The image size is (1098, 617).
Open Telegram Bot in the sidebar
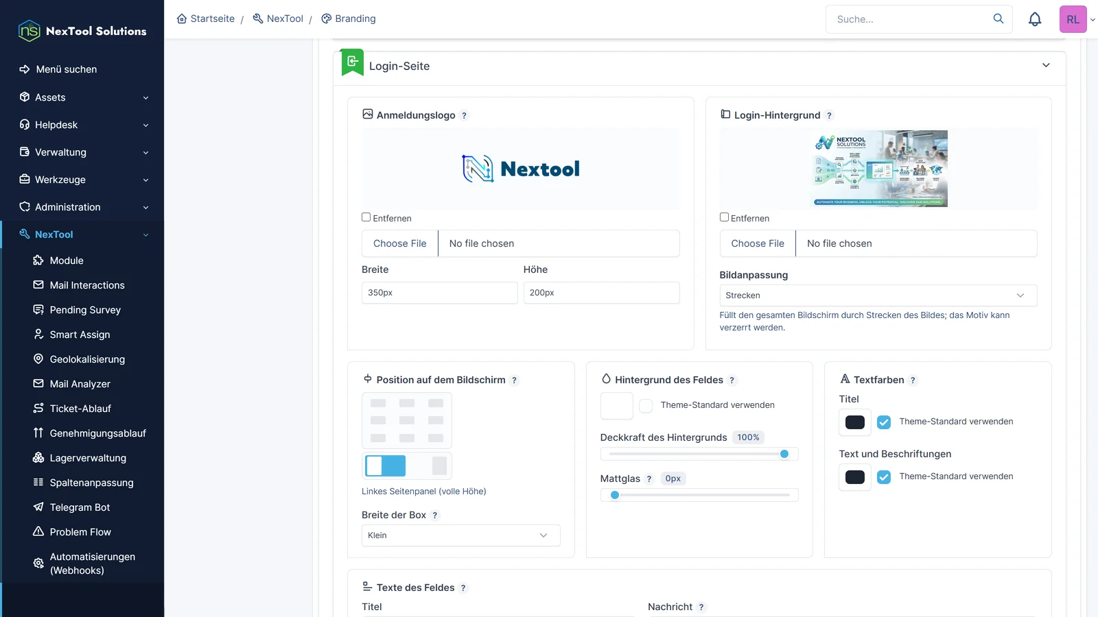80,507
